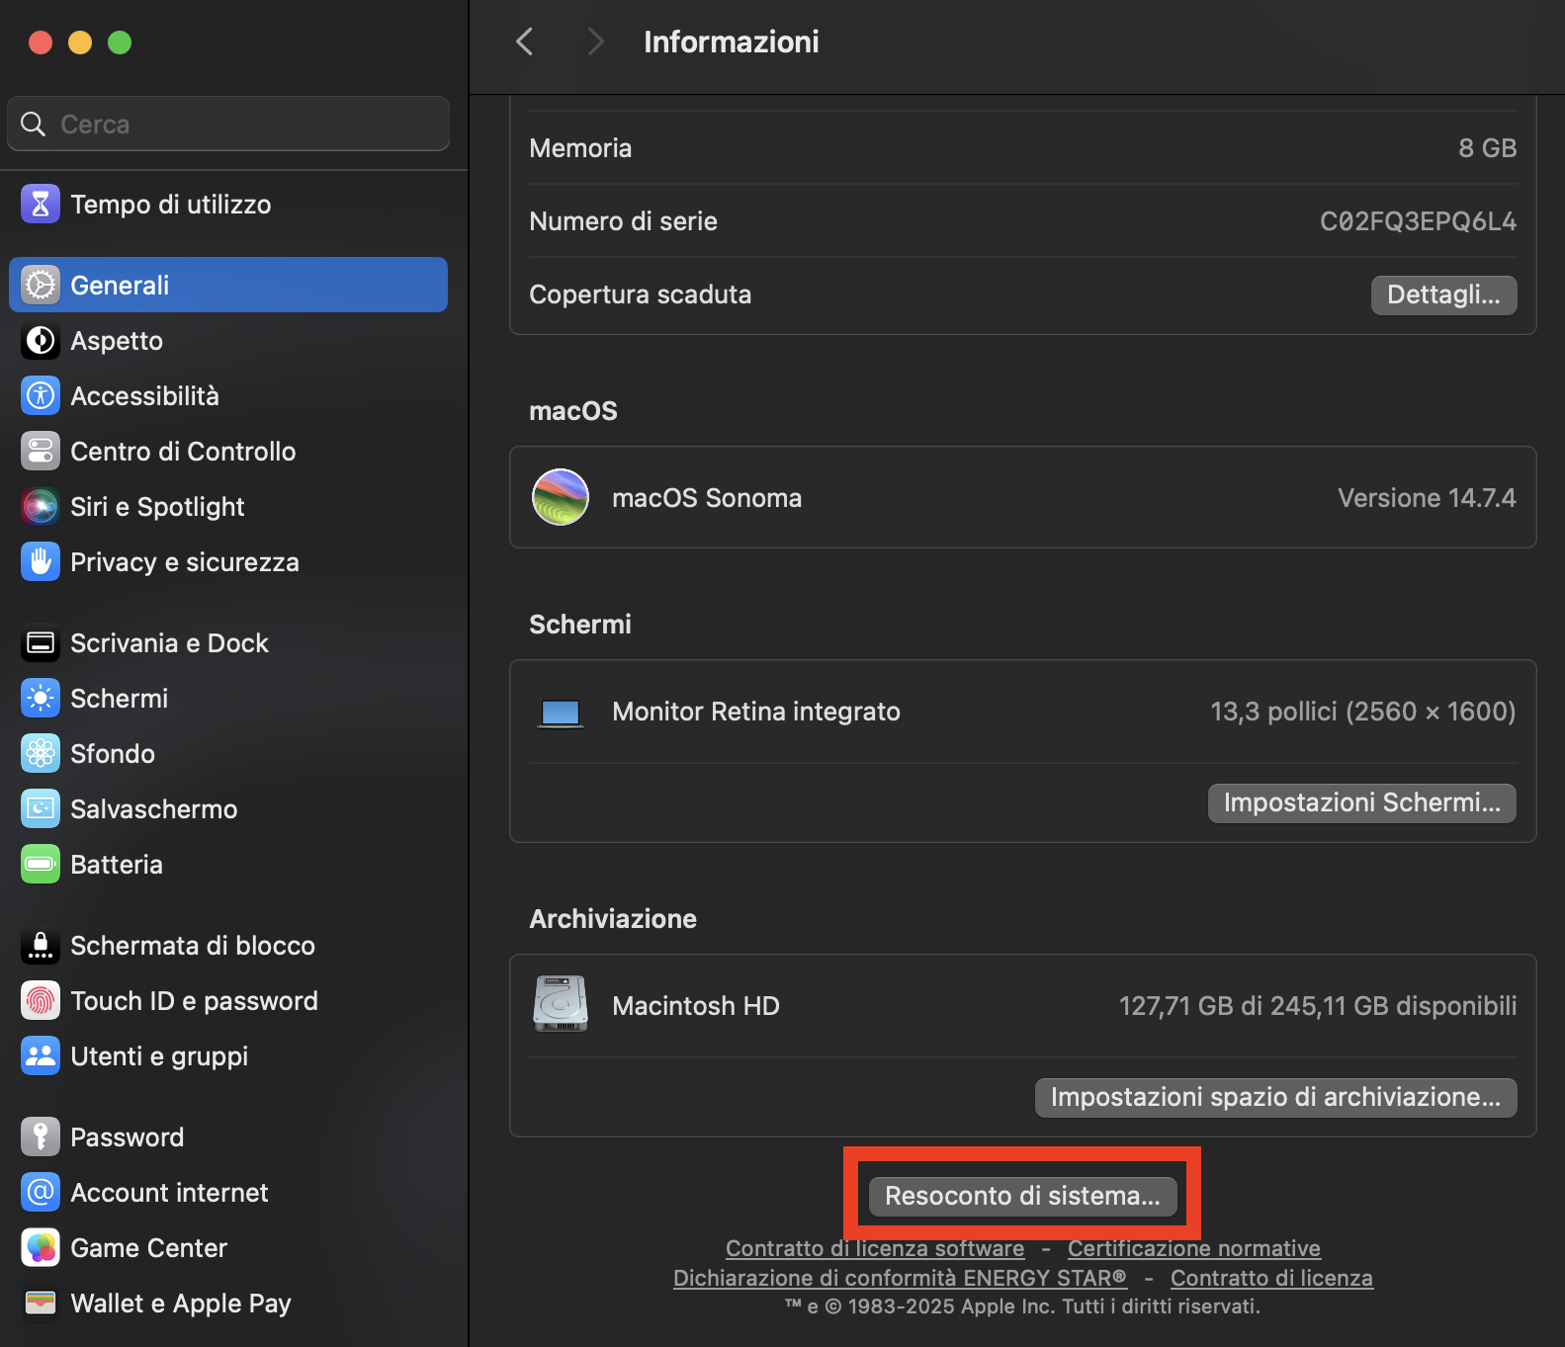Viewport: 1565px width, 1347px height.
Task: Click 127,71 GB di 245,11 GB disponibili
Action: pos(1317,1006)
